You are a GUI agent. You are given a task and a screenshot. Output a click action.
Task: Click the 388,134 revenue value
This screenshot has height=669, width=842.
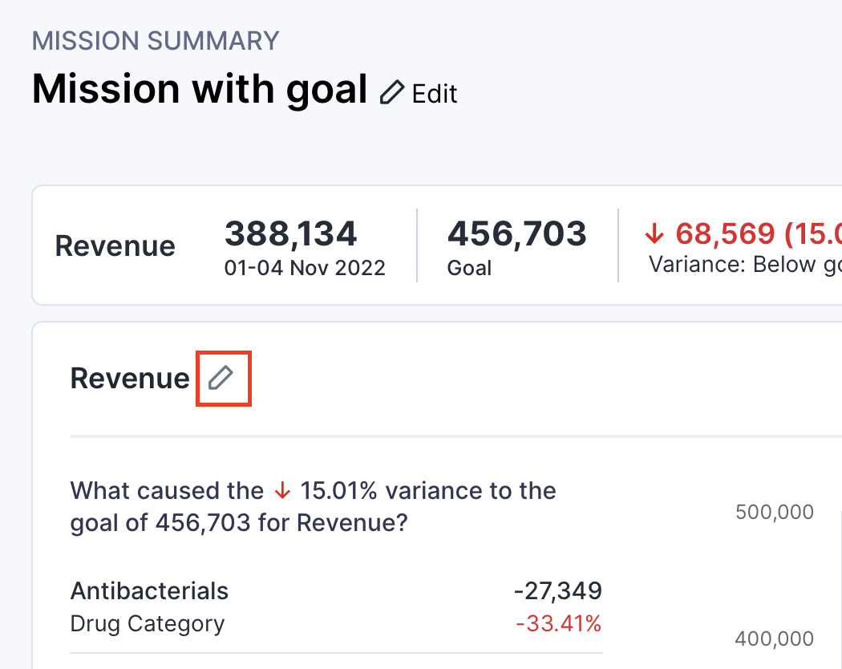(290, 234)
